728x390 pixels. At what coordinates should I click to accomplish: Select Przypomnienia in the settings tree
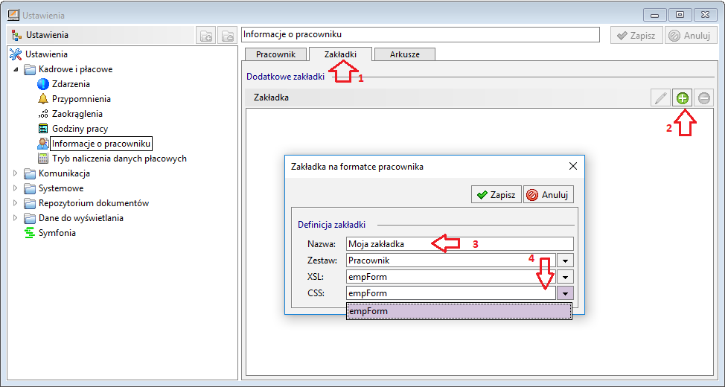(81, 99)
